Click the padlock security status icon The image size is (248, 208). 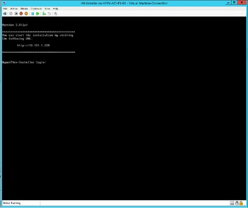click(241, 203)
